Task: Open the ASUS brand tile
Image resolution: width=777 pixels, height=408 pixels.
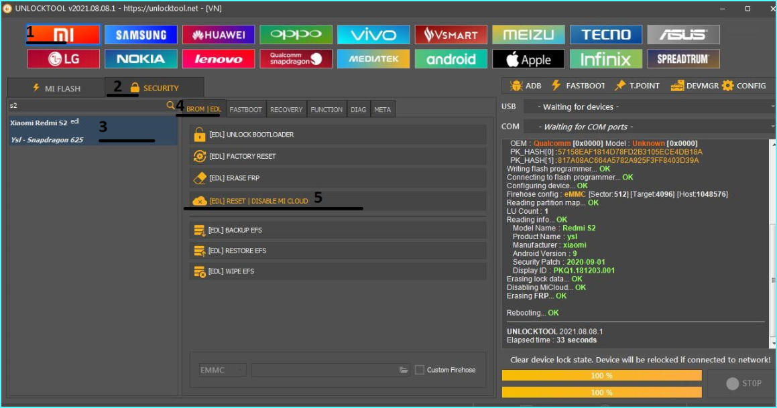Action: 683,35
